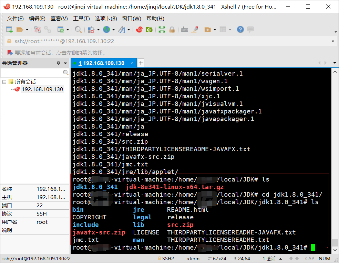Click the terminal scrollbar thumb
Image resolution: width=339 pixels, height=263 pixels.
(335, 243)
